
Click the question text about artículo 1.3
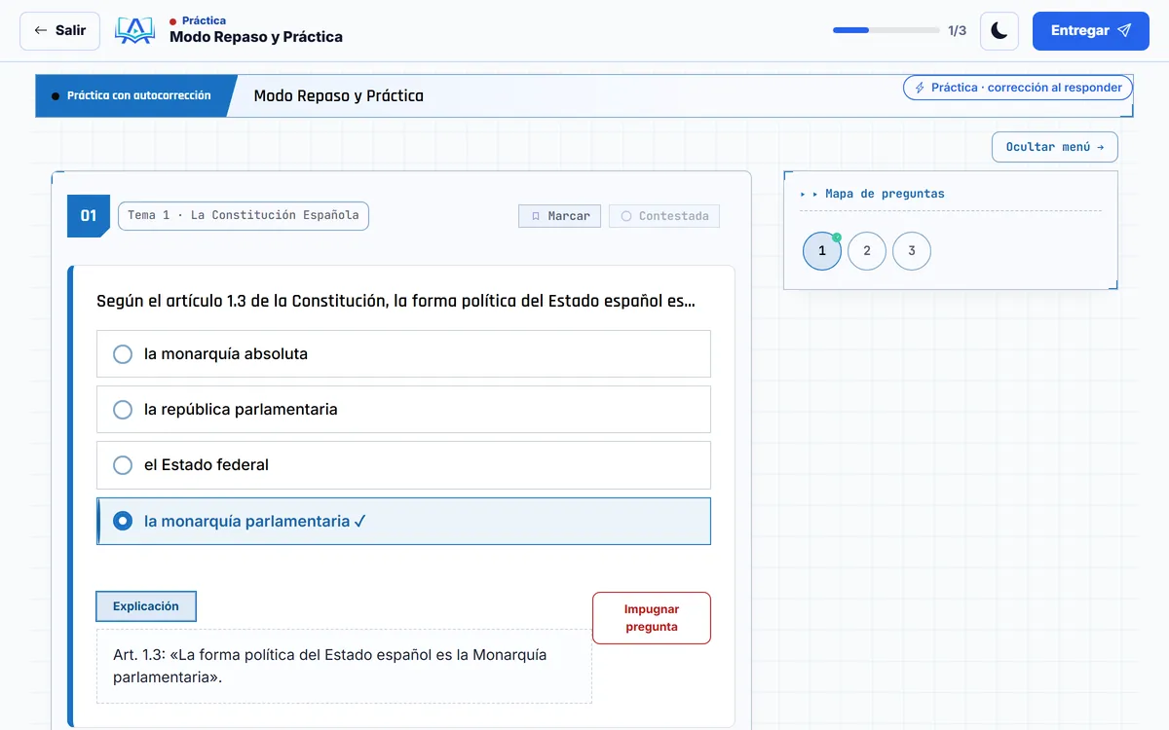tap(396, 301)
